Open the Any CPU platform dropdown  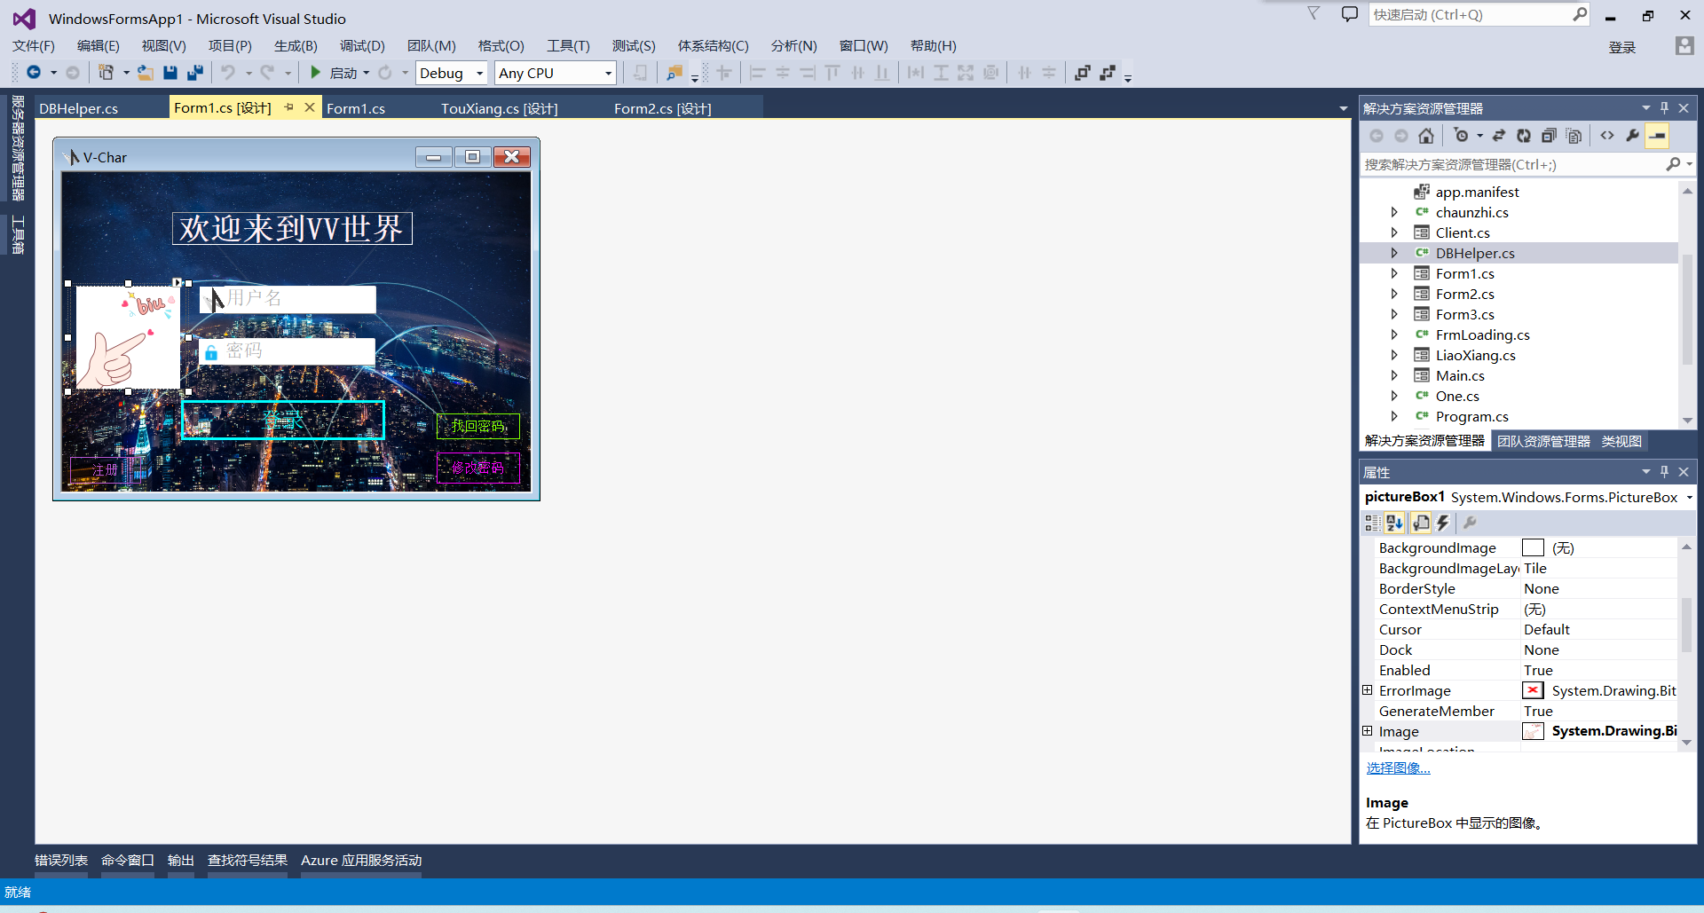click(606, 73)
